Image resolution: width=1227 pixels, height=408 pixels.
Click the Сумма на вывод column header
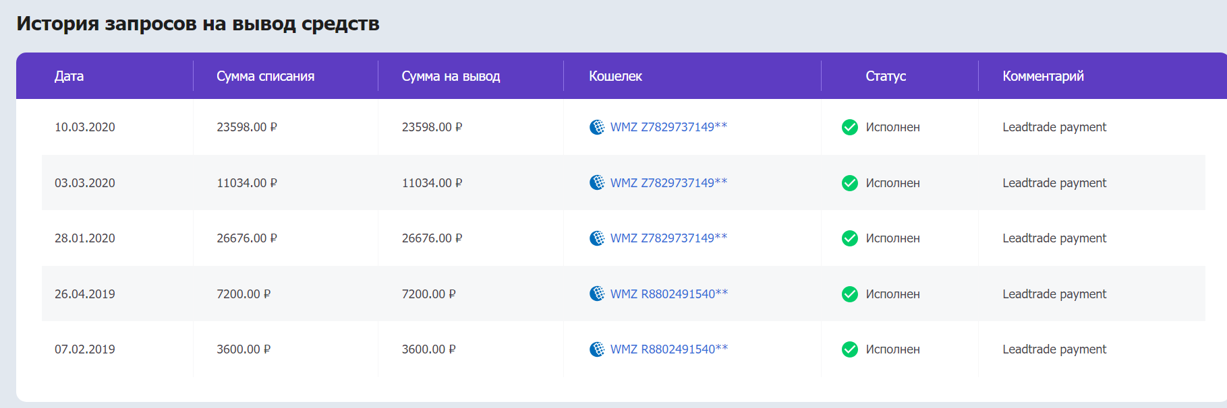[451, 76]
